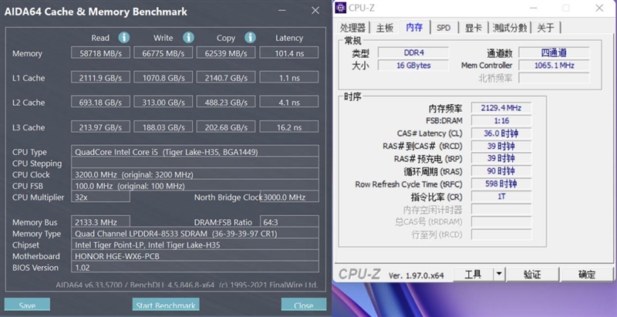
Task: Select L2 Cache Copy value 488.23 GB/s
Action: (226, 102)
